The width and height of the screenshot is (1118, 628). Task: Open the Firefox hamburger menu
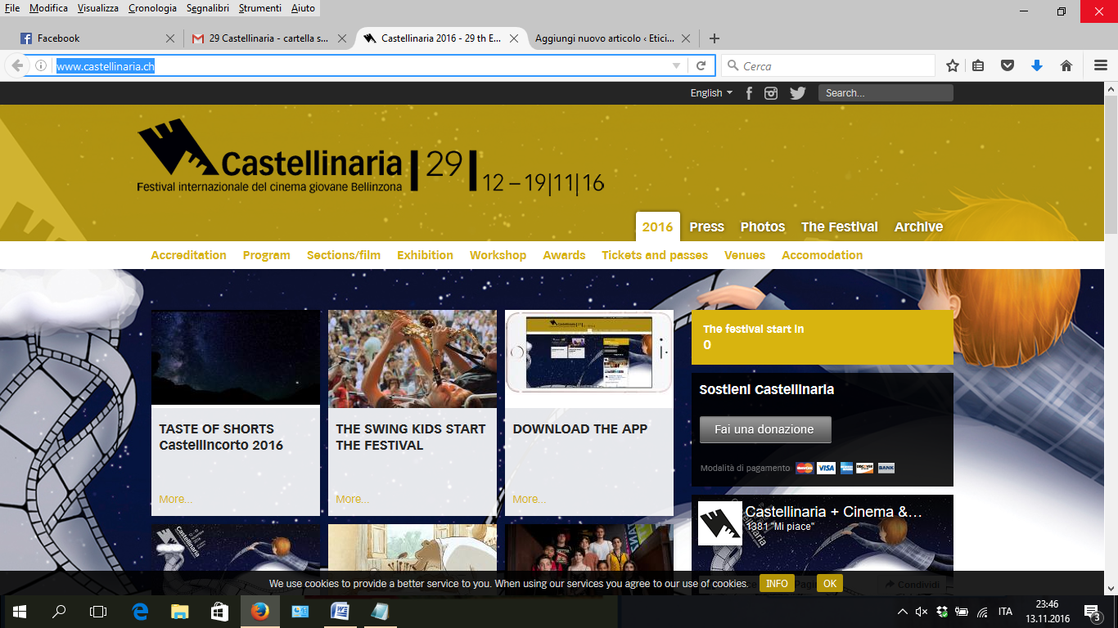tap(1101, 66)
